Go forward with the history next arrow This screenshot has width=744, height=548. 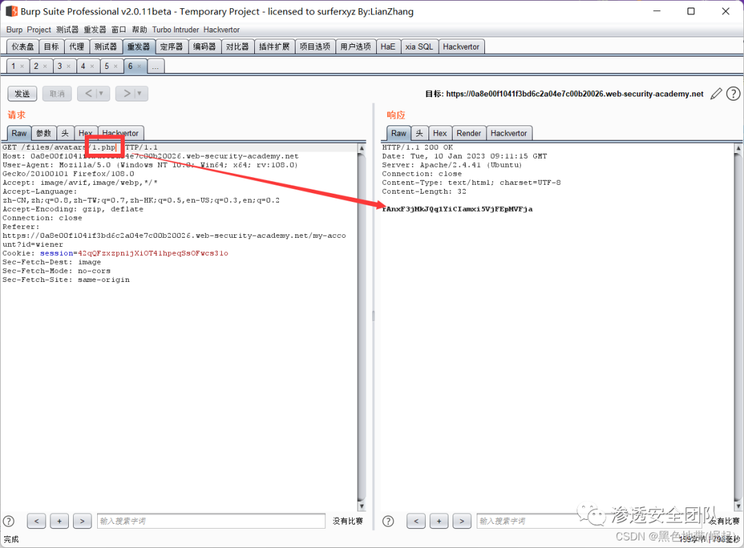click(127, 94)
